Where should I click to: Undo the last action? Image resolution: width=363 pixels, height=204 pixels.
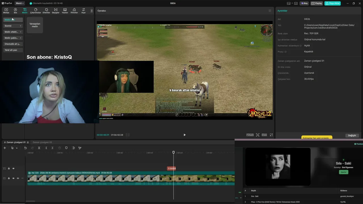25,148
